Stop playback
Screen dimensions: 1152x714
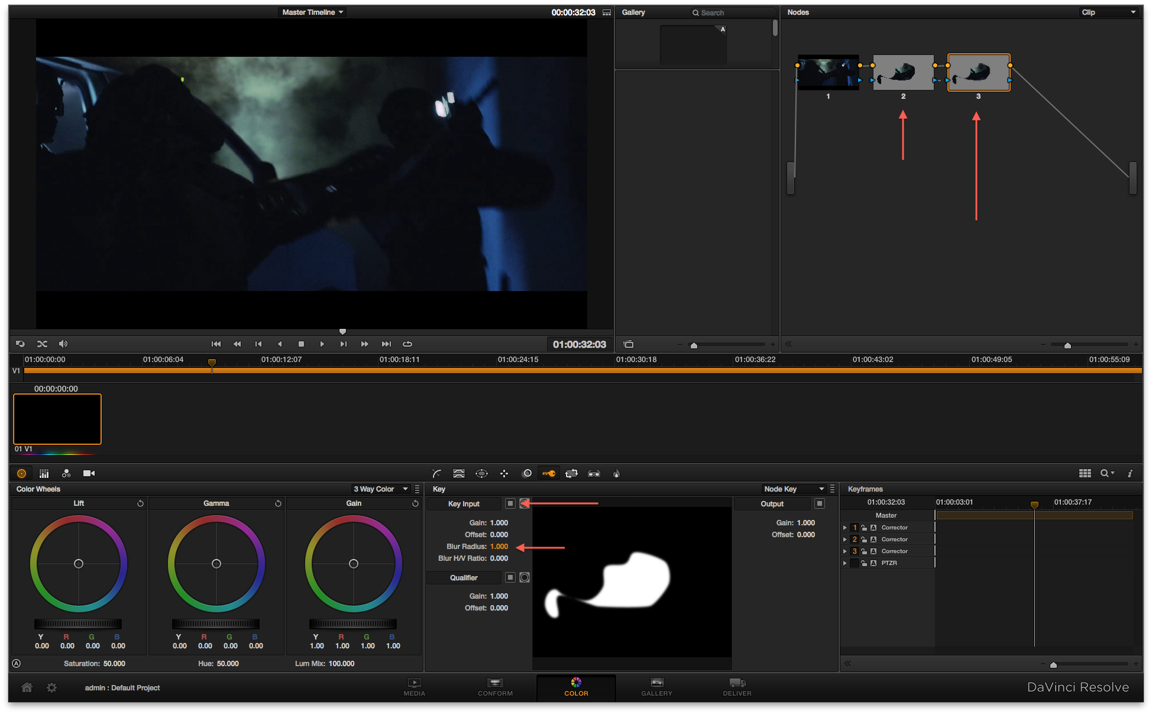(301, 344)
